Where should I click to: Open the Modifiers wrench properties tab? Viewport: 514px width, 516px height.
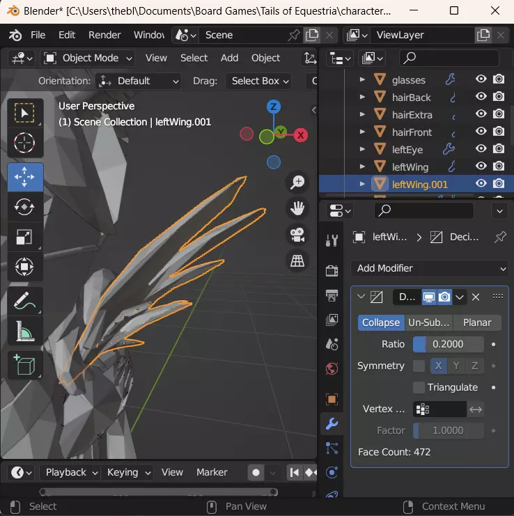tap(332, 423)
